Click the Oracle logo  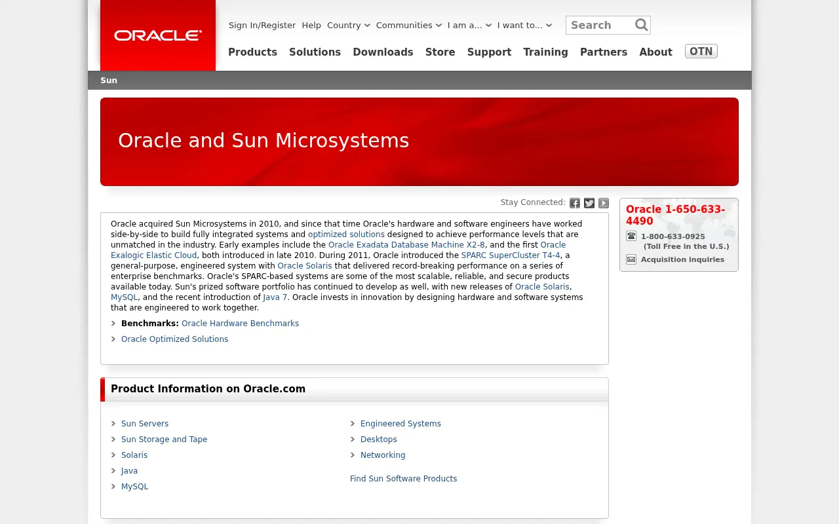tap(158, 35)
